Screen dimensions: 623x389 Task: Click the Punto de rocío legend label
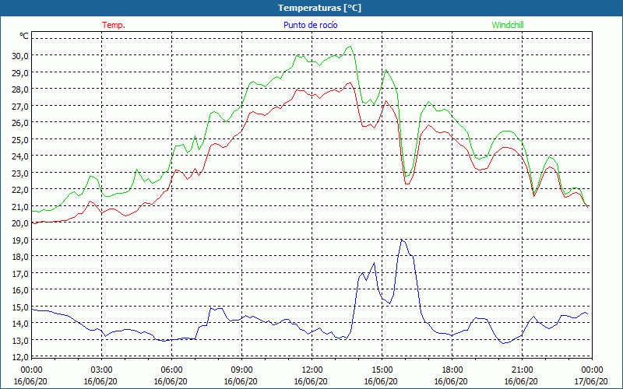(x=310, y=25)
